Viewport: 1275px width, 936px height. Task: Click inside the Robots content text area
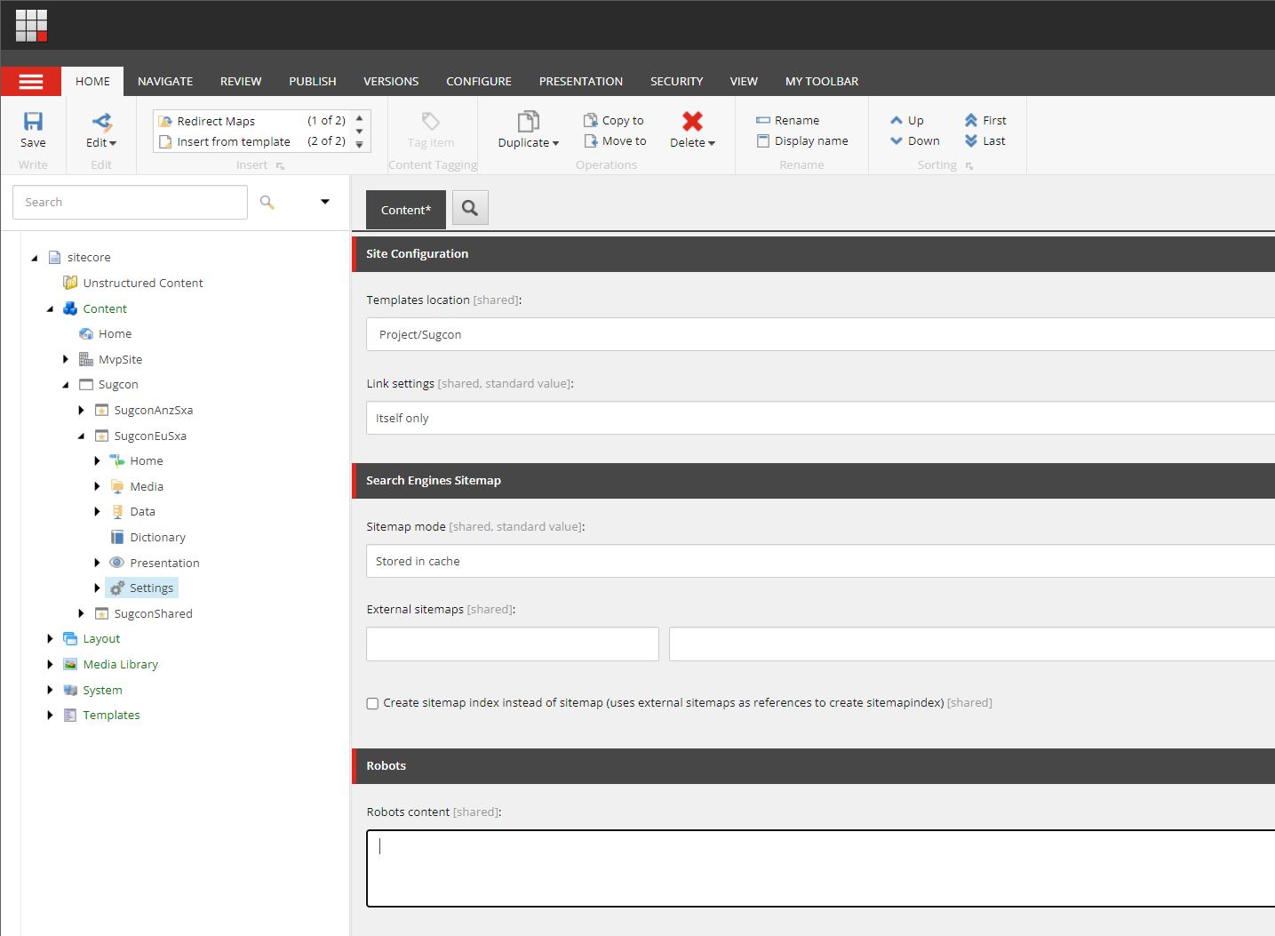tap(820, 868)
